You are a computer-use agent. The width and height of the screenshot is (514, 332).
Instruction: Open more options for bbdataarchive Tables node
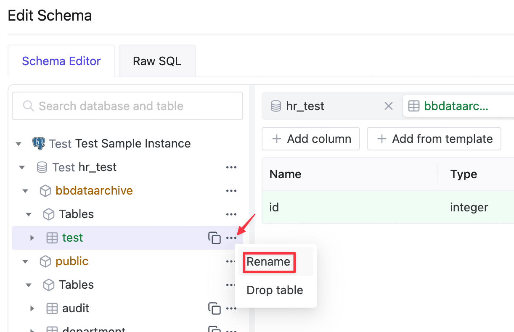tap(231, 214)
